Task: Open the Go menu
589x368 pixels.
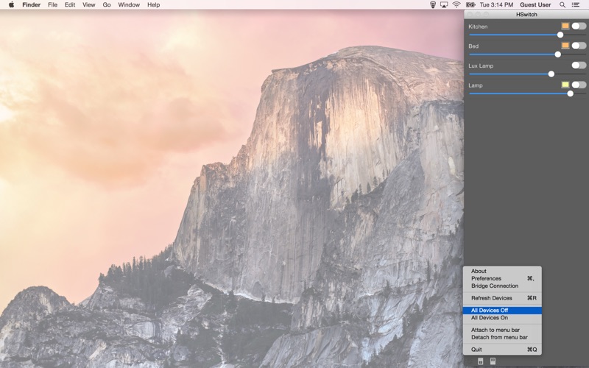Action: [x=107, y=5]
